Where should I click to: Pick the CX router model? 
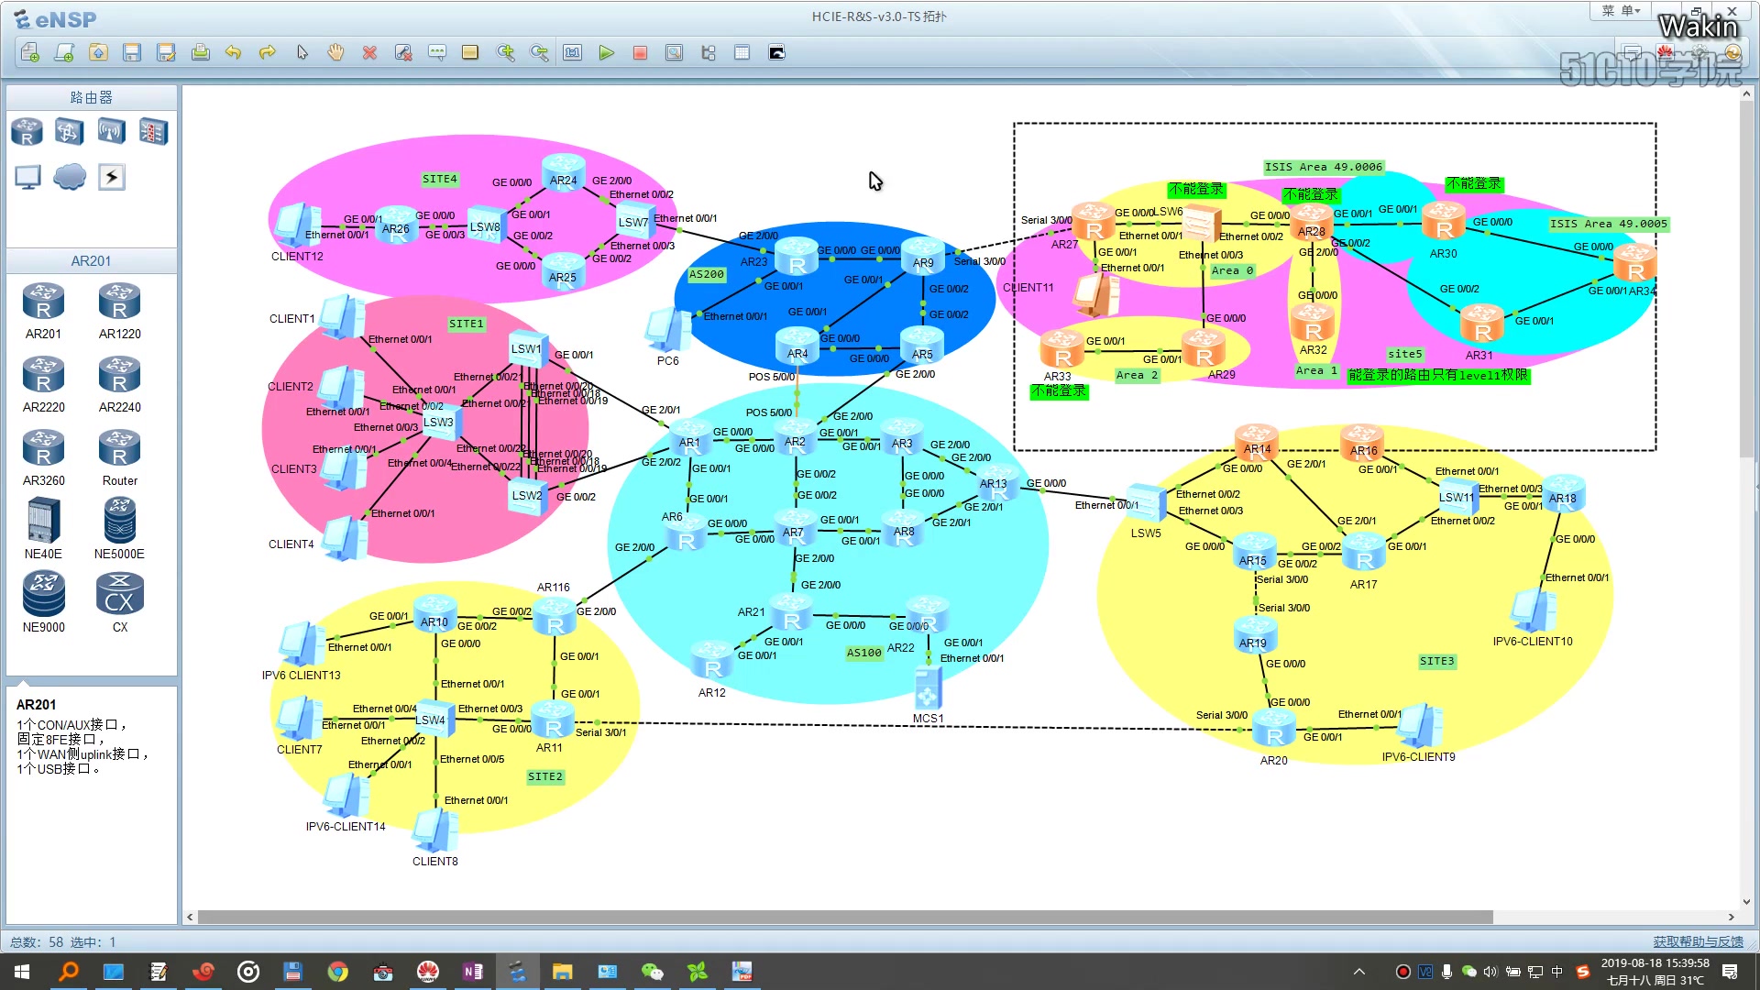pos(120,602)
